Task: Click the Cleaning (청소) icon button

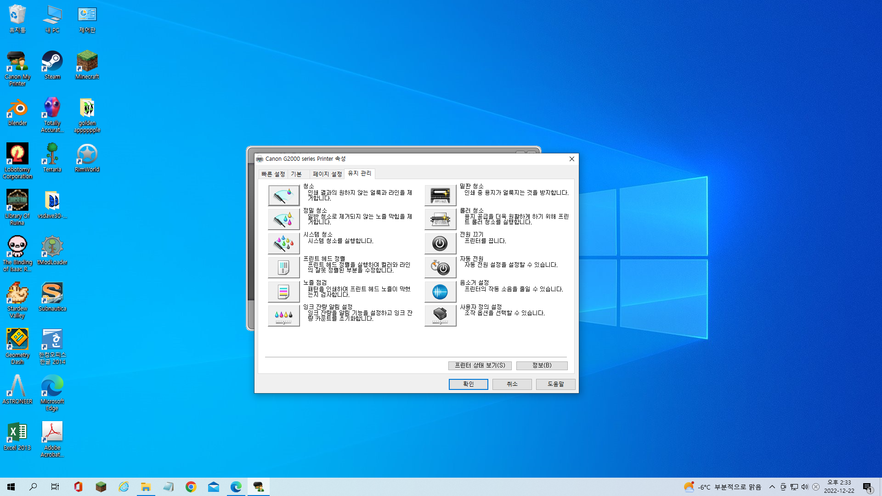Action: [283, 196]
